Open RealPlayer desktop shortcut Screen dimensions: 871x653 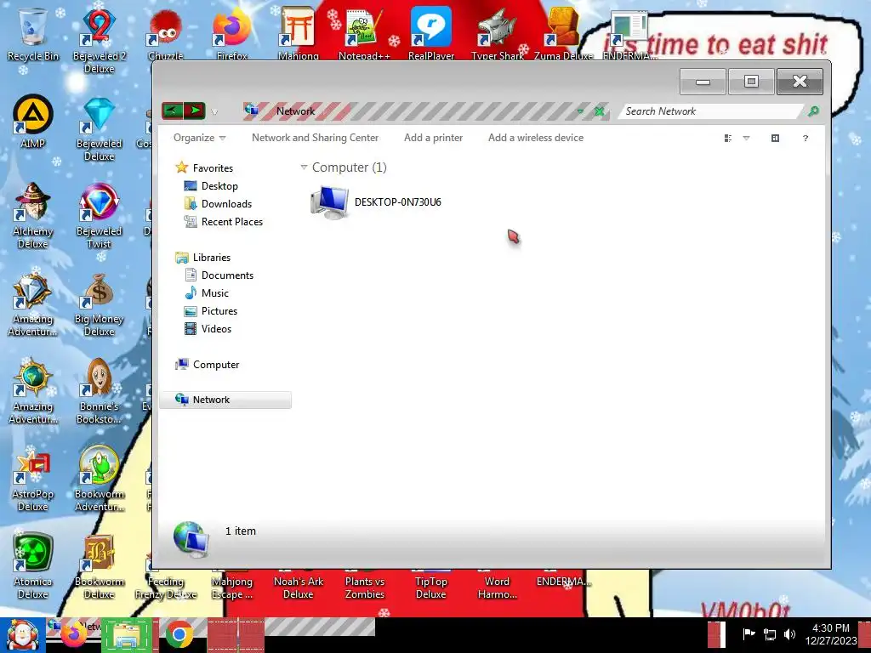point(431,33)
